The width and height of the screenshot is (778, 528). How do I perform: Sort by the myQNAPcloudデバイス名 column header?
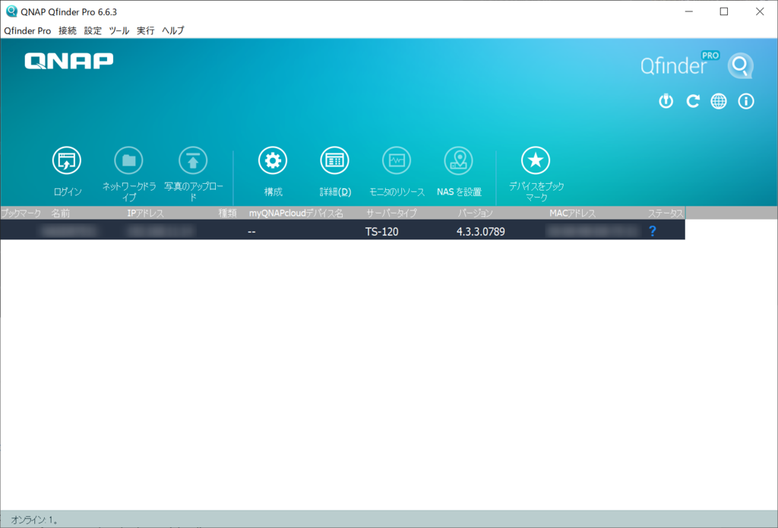(x=296, y=213)
